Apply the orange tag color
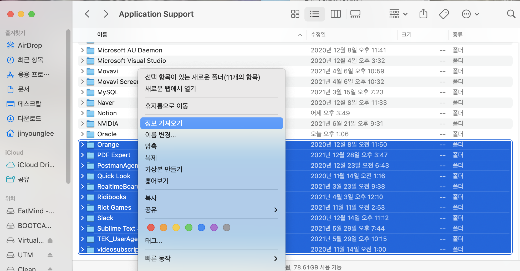 pos(164,227)
